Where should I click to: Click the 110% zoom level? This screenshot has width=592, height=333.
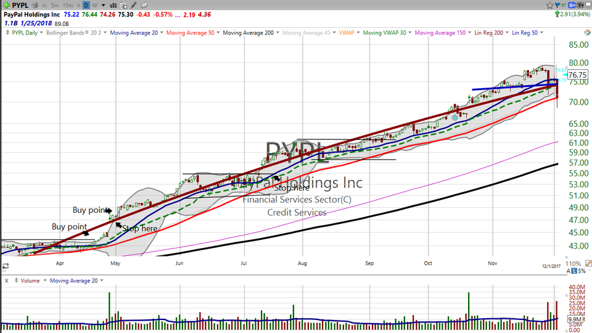coord(573,263)
